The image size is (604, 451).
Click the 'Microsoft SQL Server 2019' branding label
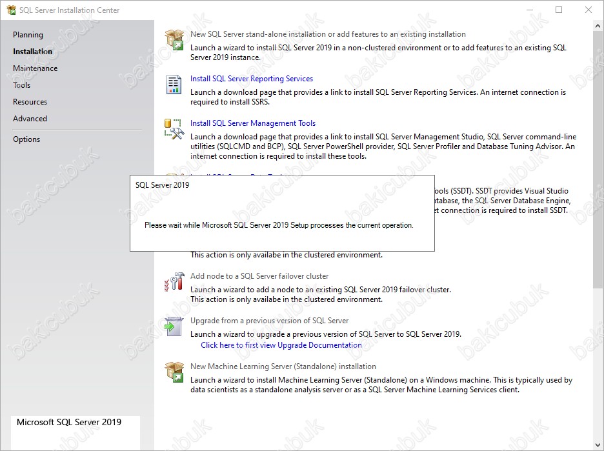click(x=69, y=422)
